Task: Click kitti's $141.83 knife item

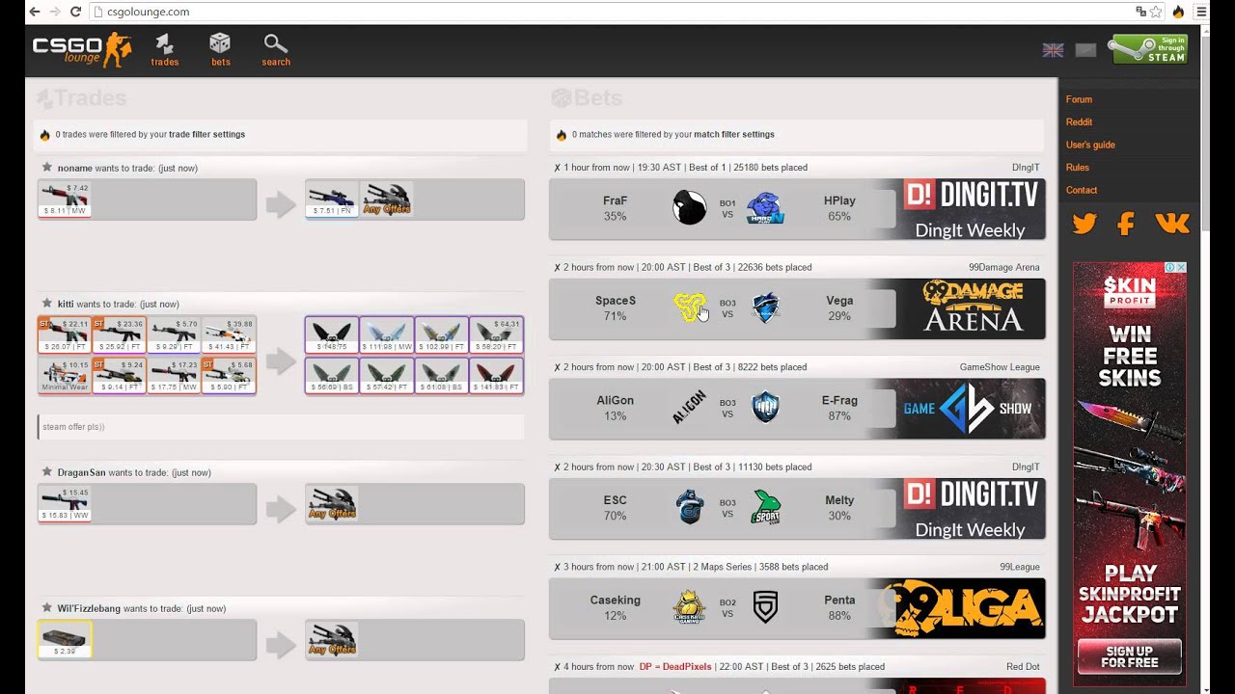Action: tap(496, 375)
